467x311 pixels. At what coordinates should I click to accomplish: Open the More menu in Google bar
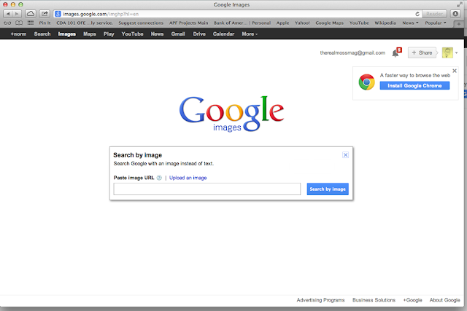pyautogui.click(x=250, y=34)
